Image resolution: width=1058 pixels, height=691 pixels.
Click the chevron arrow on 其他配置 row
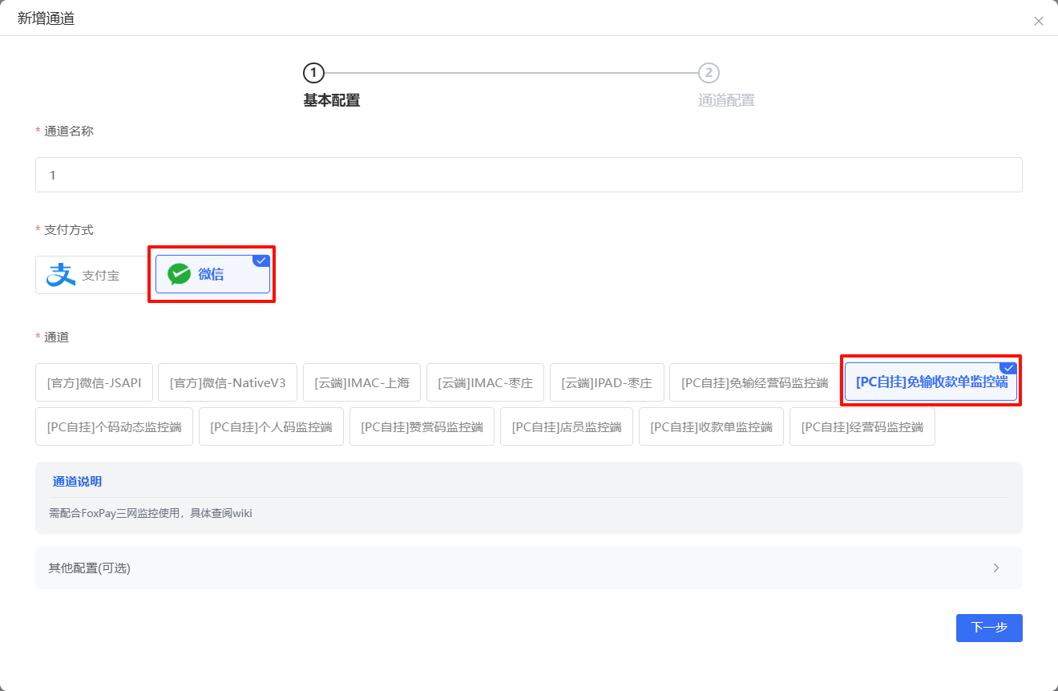(996, 568)
